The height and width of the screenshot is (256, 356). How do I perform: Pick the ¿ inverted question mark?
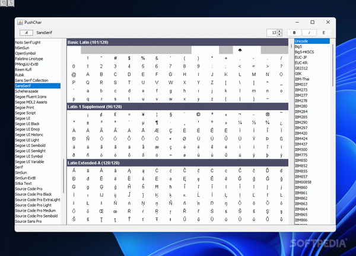[x=281, y=123]
